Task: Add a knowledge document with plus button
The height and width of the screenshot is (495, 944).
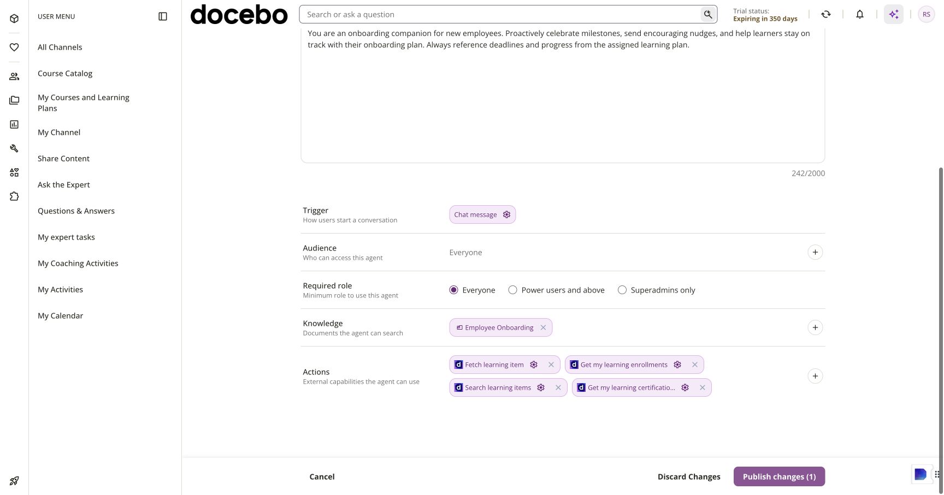Action: (815, 327)
